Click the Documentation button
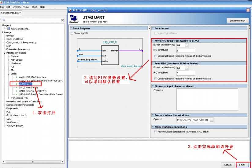 point(238,21)
